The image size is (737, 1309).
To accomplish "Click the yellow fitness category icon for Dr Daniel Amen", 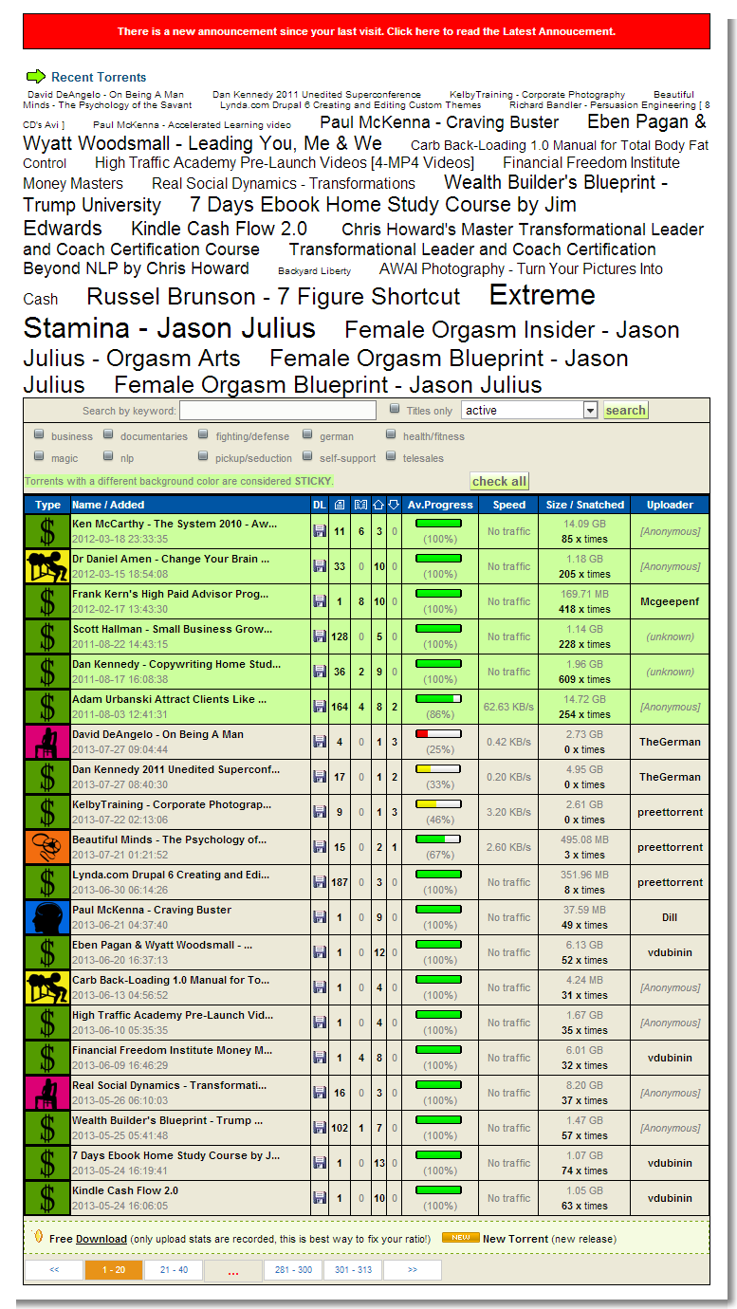I will point(47,567).
